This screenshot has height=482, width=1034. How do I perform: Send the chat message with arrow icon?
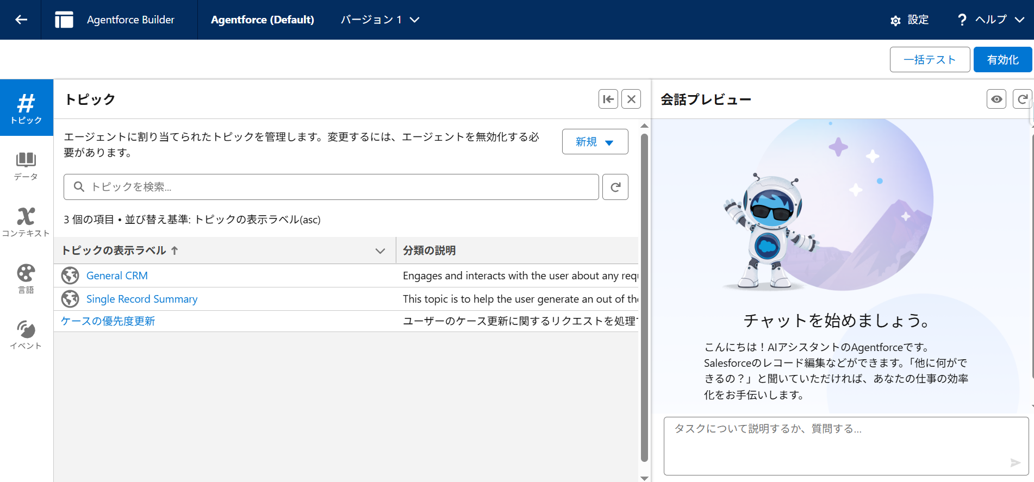pos(1015,462)
